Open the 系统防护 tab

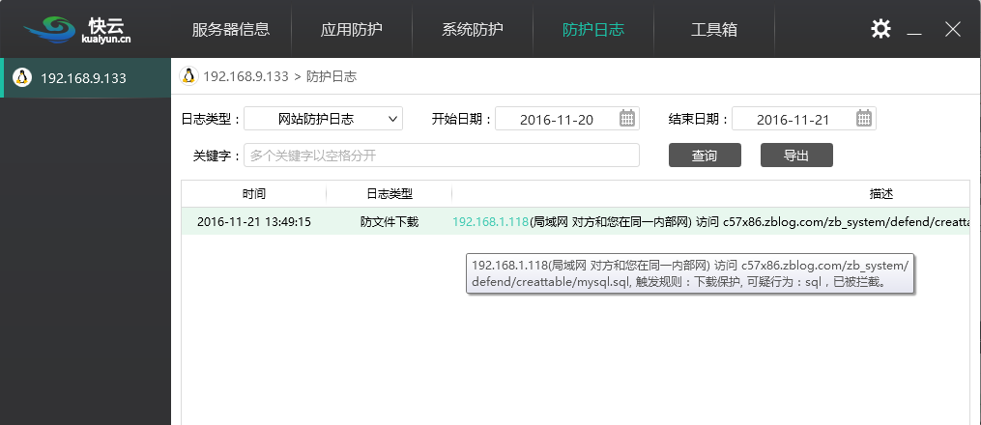[x=473, y=30]
